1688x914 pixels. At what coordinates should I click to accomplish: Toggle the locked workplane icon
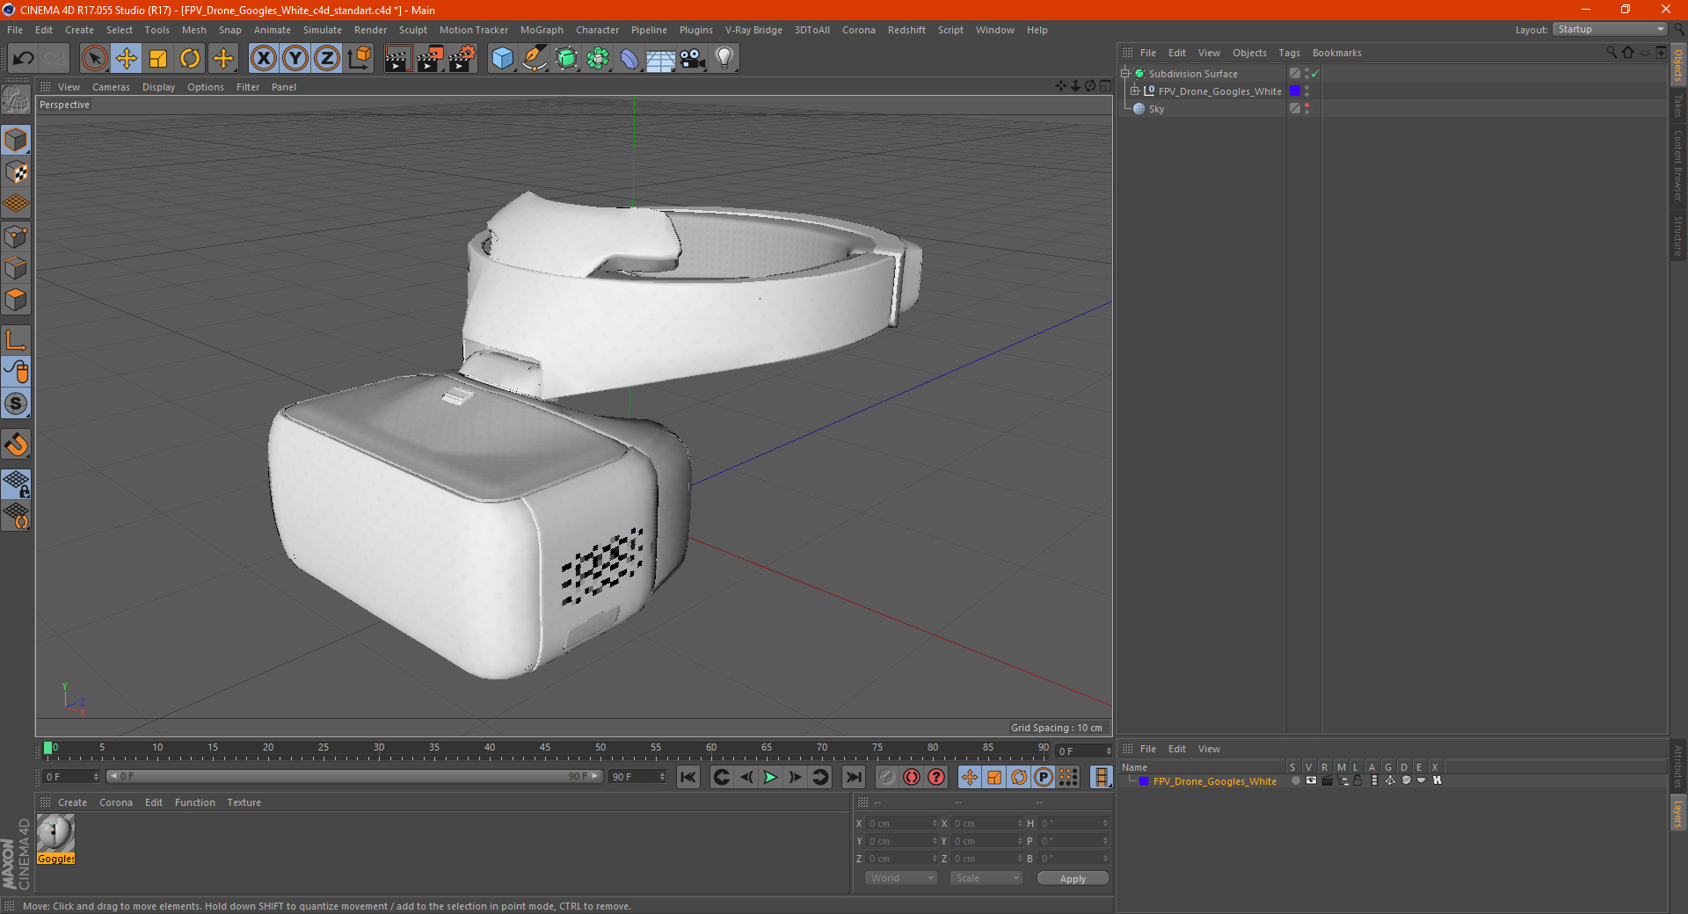tap(16, 483)
